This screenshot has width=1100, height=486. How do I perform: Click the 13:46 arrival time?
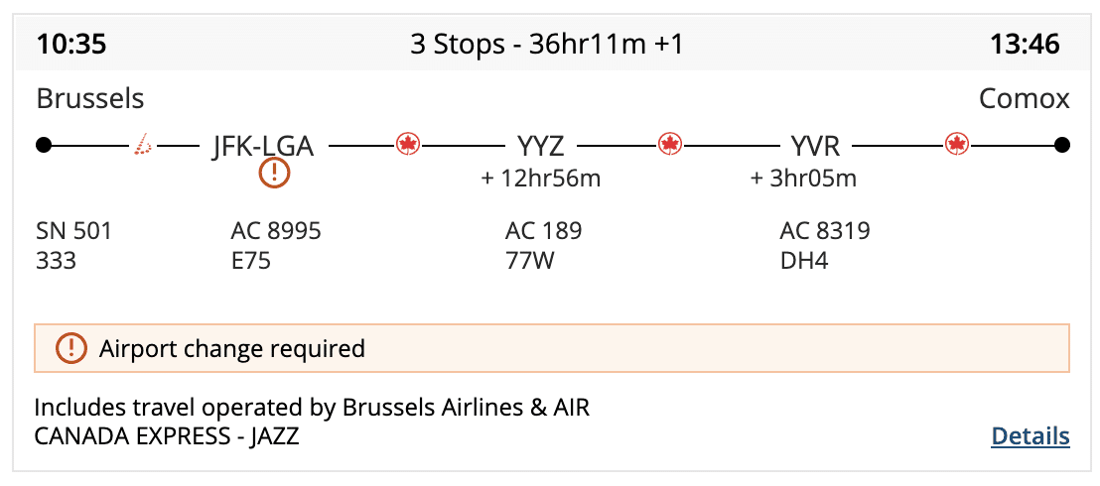tap(1025, 45)
